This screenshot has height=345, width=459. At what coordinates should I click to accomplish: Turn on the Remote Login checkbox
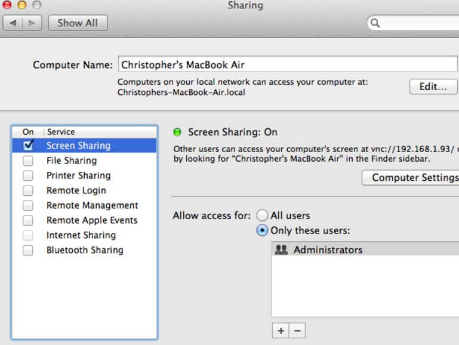(x=28, y=190)
